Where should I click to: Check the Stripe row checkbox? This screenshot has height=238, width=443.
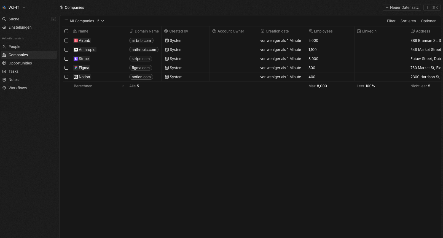click(x=66, y=59)
